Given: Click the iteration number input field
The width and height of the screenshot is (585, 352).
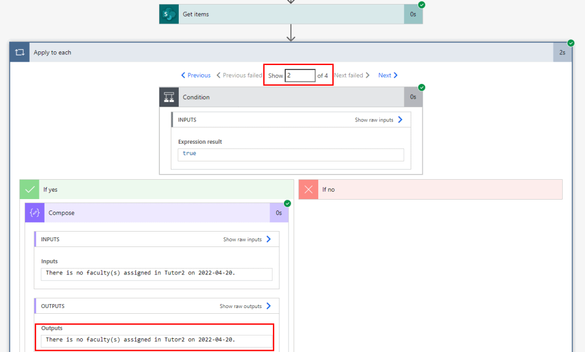Looking at the screenshot, I should [300, 76].
